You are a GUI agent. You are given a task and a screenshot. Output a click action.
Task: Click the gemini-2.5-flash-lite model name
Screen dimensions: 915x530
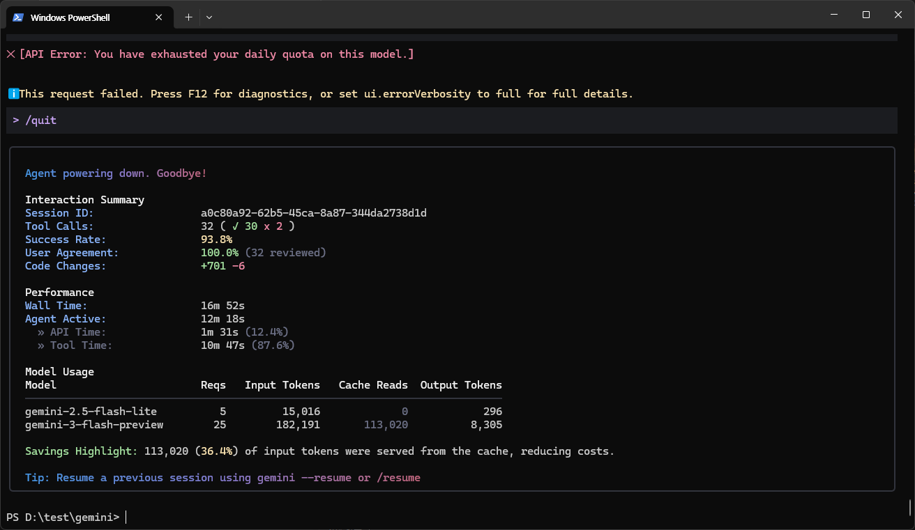(x=91, y=411)
